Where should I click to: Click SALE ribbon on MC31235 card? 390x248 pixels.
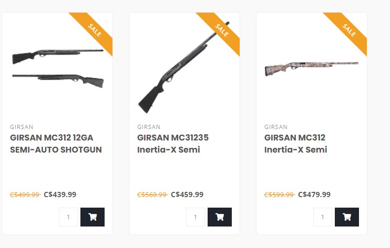222,30
